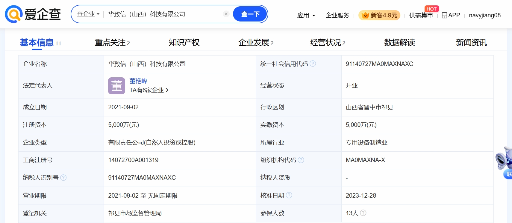The image size is (512, 223).
Task: Click help icon beside 13人
Action: (x=363, y=213)
